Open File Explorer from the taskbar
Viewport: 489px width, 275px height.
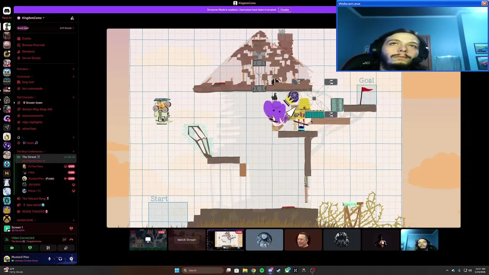245,270
